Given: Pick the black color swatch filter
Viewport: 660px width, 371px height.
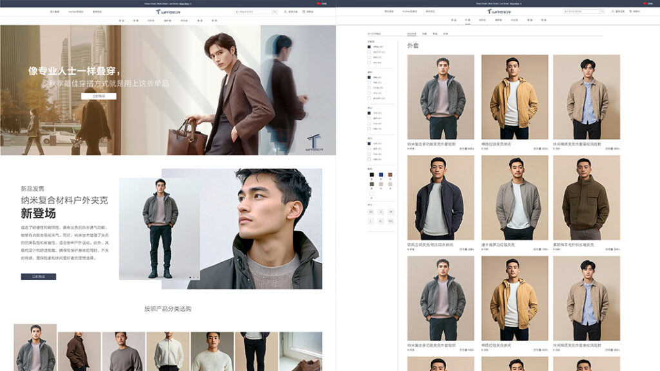Looking at the screenshot, I should tap(371, 175).
